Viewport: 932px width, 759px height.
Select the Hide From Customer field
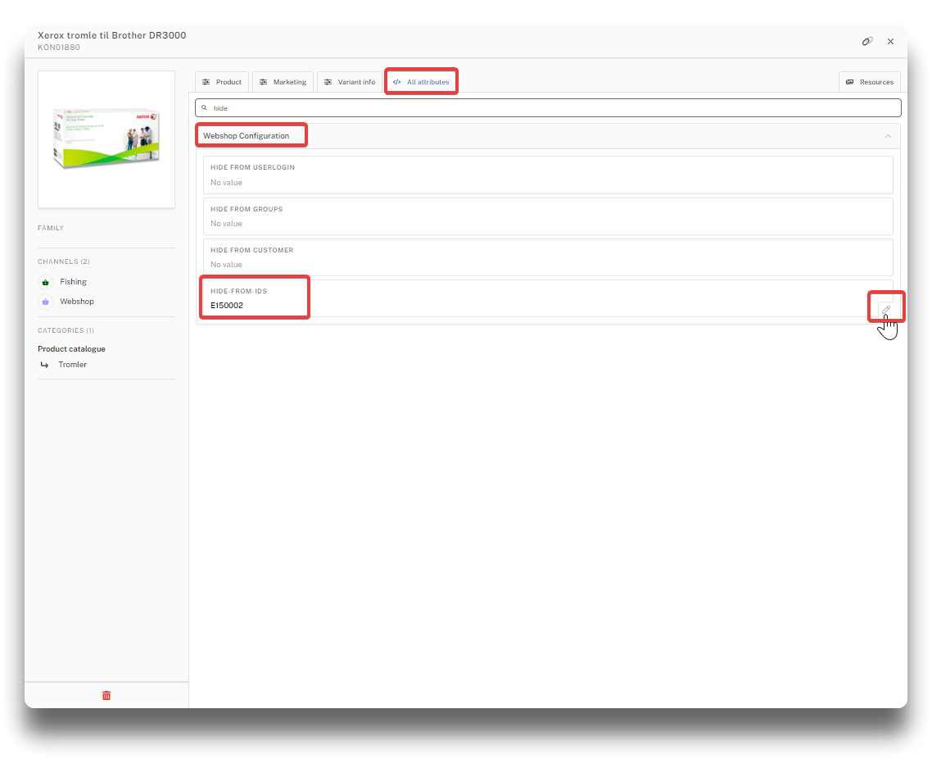548,257
